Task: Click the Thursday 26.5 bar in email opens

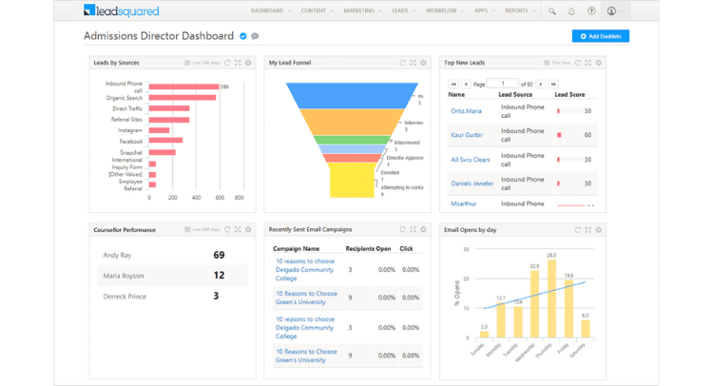Action: [x=551, y=299]
